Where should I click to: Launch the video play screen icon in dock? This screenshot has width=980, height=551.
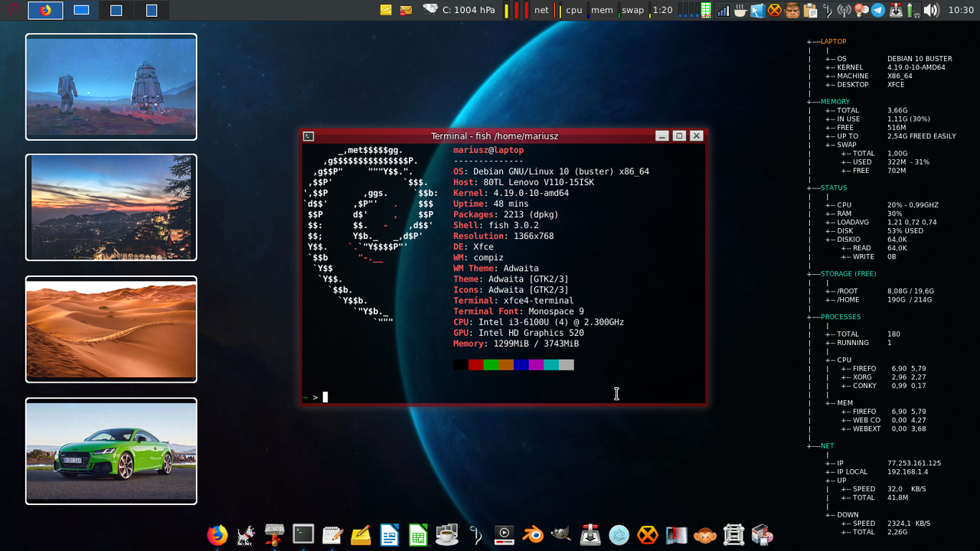(504, 534)
